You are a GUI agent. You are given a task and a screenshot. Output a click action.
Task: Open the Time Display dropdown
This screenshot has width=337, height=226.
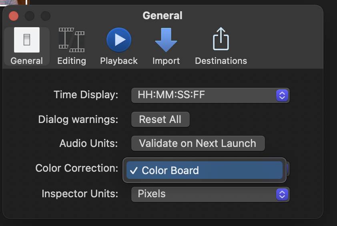click(x=204, y=95)
